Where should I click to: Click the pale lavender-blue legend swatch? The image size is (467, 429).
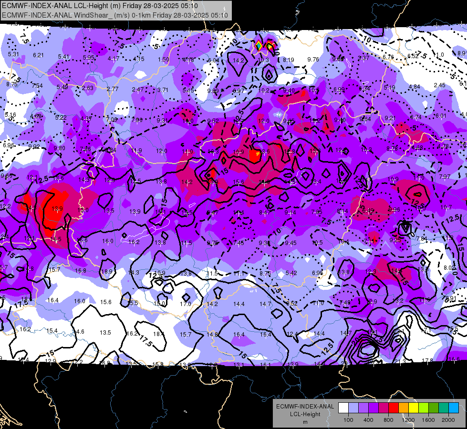pos(353,408)
